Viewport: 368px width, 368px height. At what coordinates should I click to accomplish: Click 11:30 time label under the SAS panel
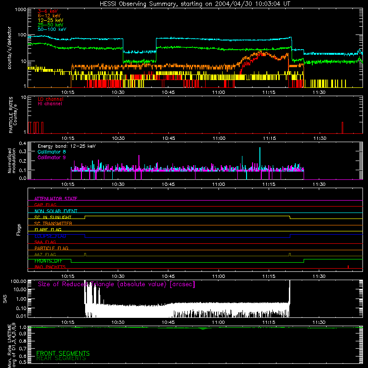coord(319,322)
